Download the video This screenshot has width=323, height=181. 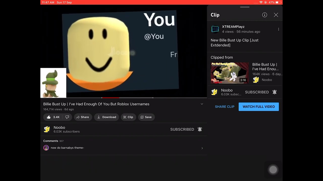106,117
